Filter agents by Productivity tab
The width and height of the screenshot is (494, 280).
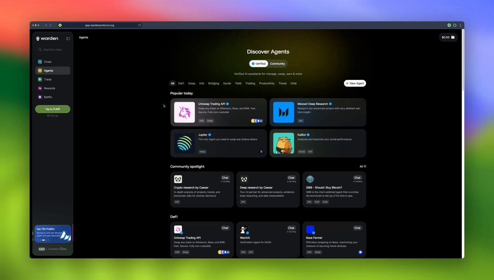click(x=267, y=83)
